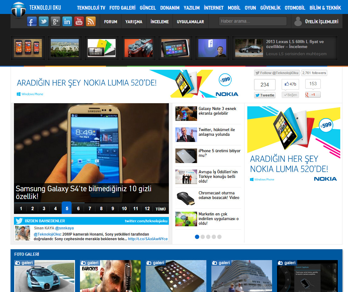This screenshot has width=348, height=292.
Task: Open Güncel menu item
Action: tap(148, 8)
